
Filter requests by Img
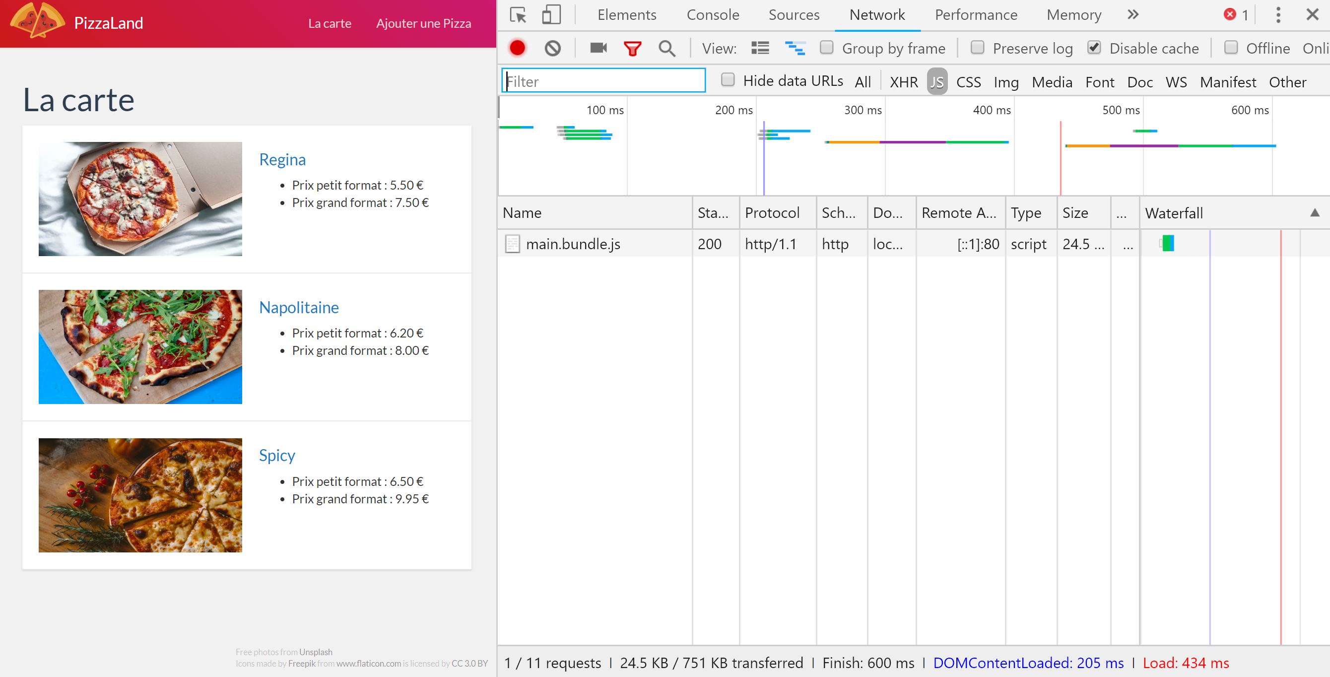pos(1006,81)
